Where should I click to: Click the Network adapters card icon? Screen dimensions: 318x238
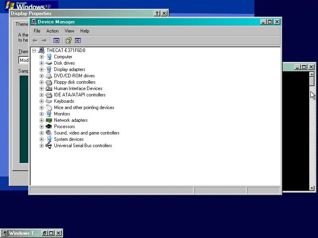49,120
